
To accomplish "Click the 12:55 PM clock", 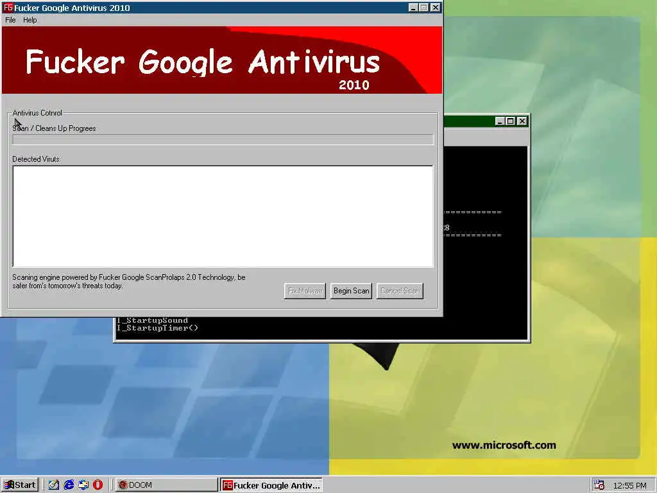I will tap(629, 485).
